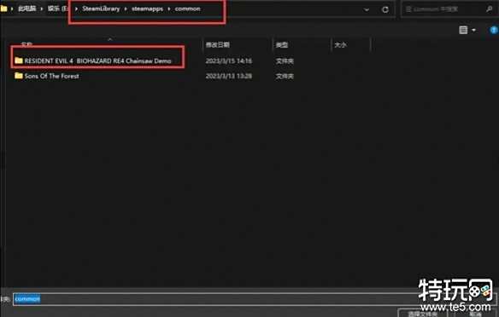Viewport: 499px width, 317px height.
Task: Open the RESIDENT EVIL 4 BIOHAZARD RE4 Chainsaw Demo folder
Action: [x=97, y=61]
